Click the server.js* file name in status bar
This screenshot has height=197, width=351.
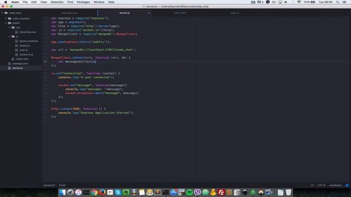click(x=49, y=186)
